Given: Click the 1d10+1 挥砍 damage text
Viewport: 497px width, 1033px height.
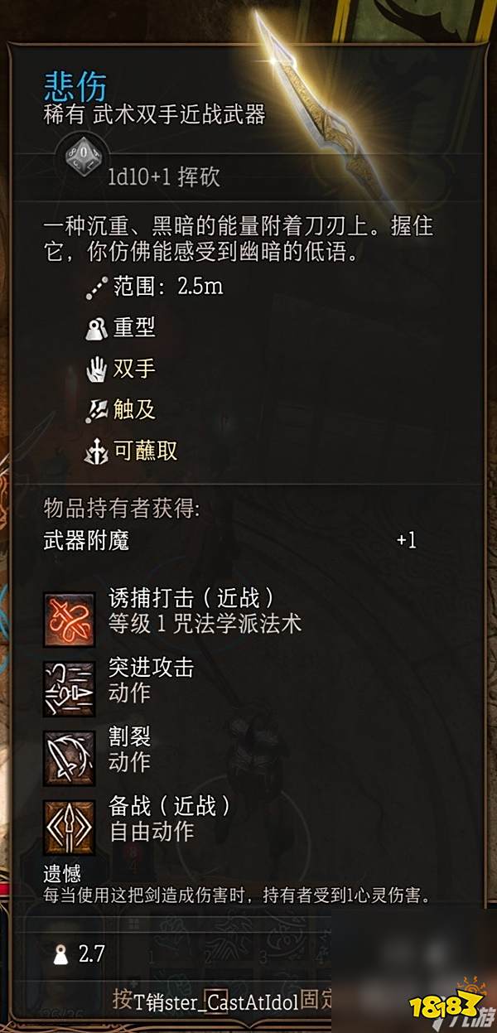Looking at the screenshot, I should point(163,177).
